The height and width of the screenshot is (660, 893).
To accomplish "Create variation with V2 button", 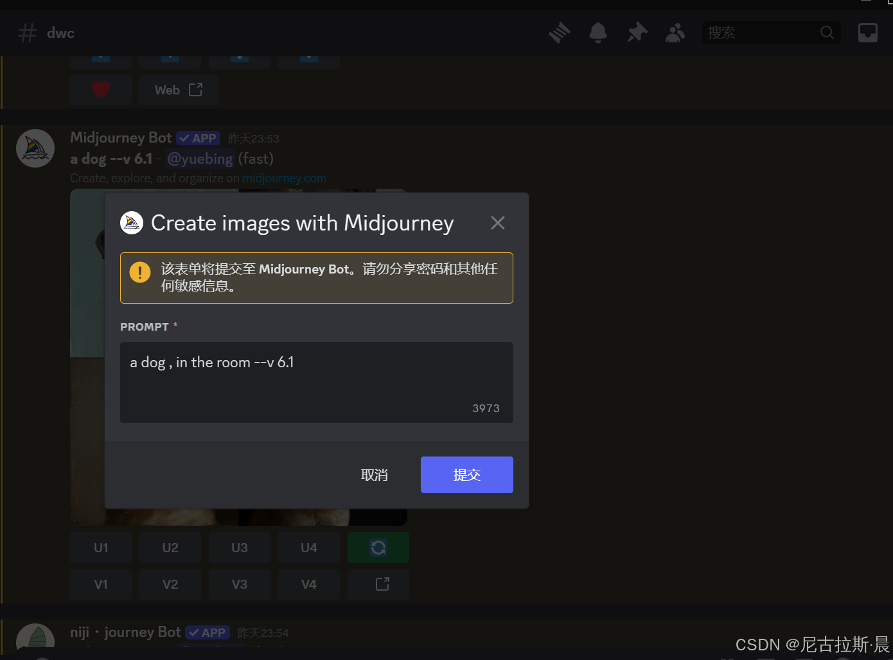I will coord(170,584).
